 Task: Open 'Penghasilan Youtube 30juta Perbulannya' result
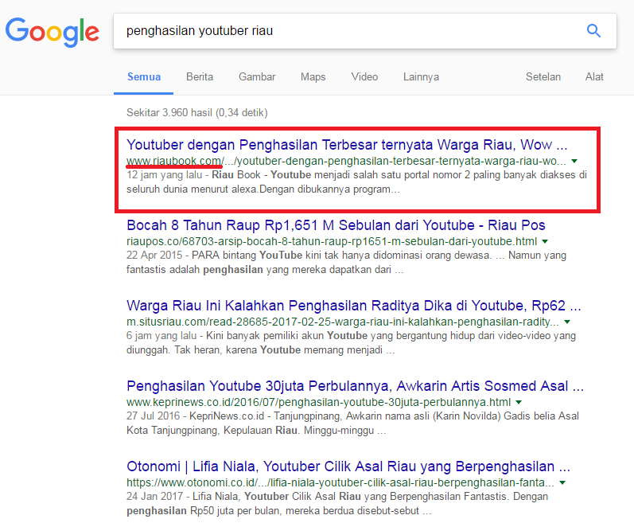pyautogui.click(x=355, y=386)
